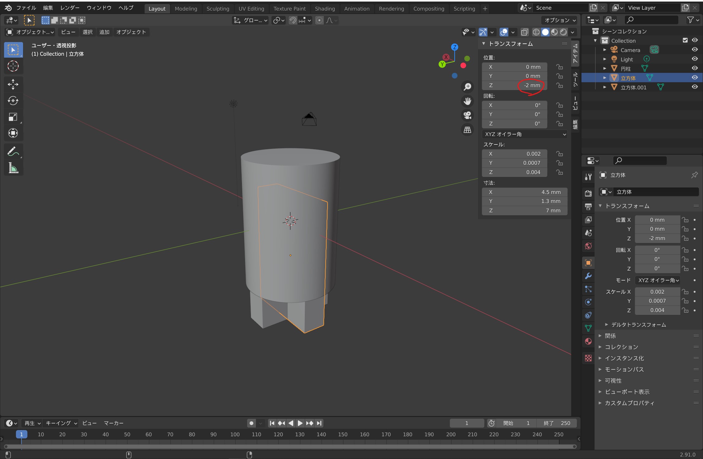
Task: Open the Modifier properties wrench tab
Action: click(x=588, y=276)
